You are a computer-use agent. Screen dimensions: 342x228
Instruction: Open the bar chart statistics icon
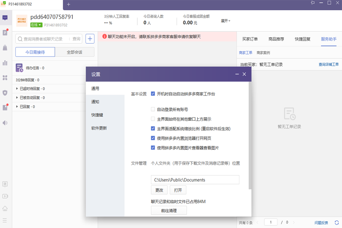click(5, 63)
